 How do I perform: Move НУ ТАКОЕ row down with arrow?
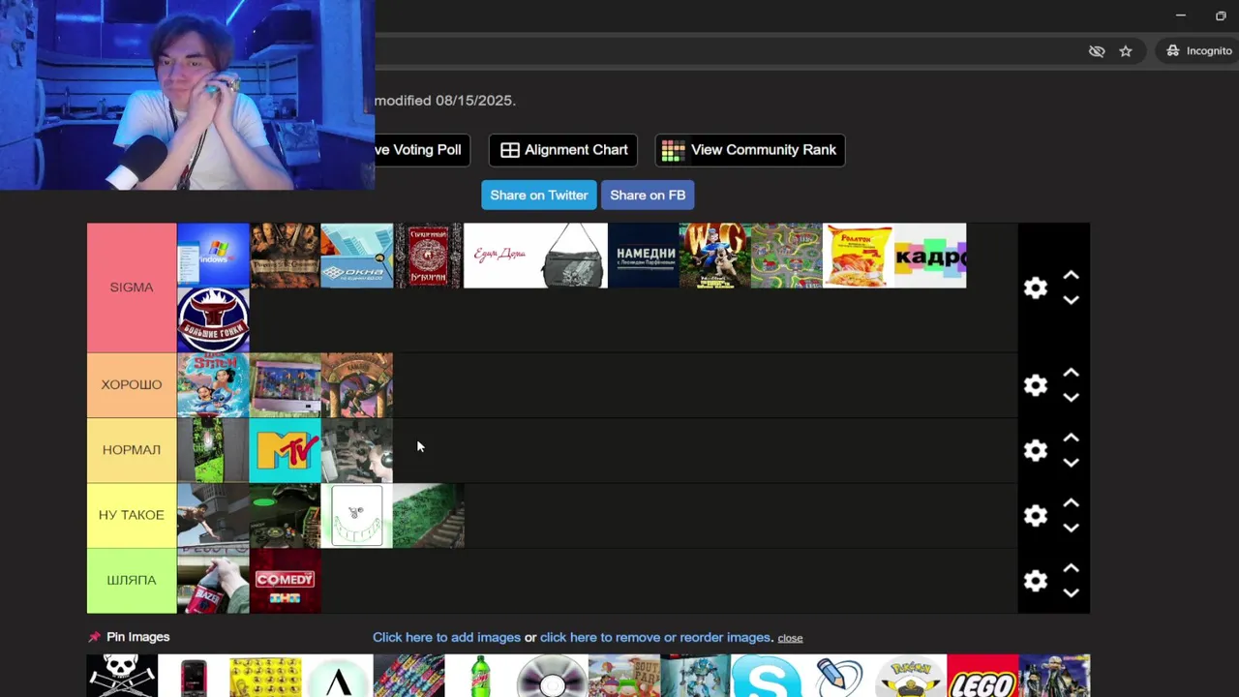[1071, 528]
